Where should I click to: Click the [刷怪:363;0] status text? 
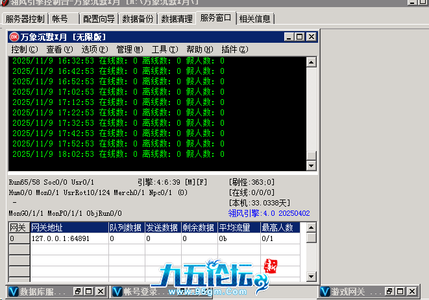[251, 182]
